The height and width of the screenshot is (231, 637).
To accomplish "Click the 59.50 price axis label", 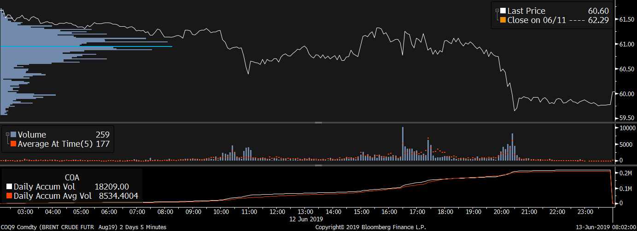I will (x=627, y=118).
